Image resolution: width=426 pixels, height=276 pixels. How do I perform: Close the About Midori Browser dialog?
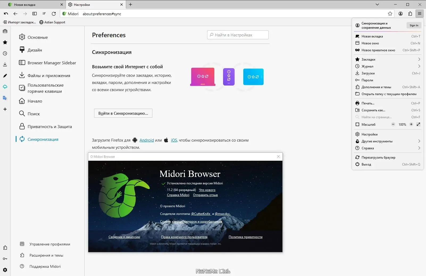point(278,156)
